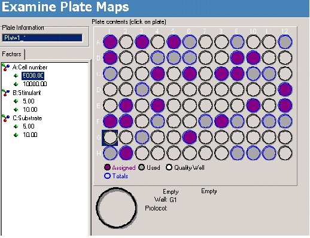Viewport: 310px width, 238px height.
Task: Click purple assigned well A1
Action: tap(110, 42)
